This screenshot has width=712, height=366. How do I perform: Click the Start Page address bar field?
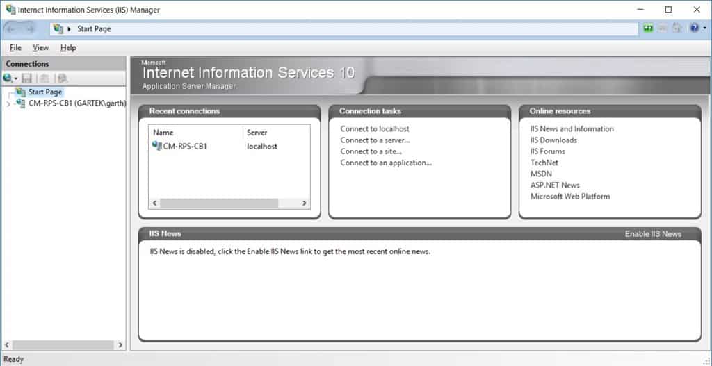point(344,29)
